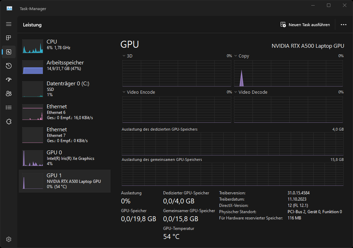Close the Task-Manager window
The image size is (353, 248).
(344, 5)
